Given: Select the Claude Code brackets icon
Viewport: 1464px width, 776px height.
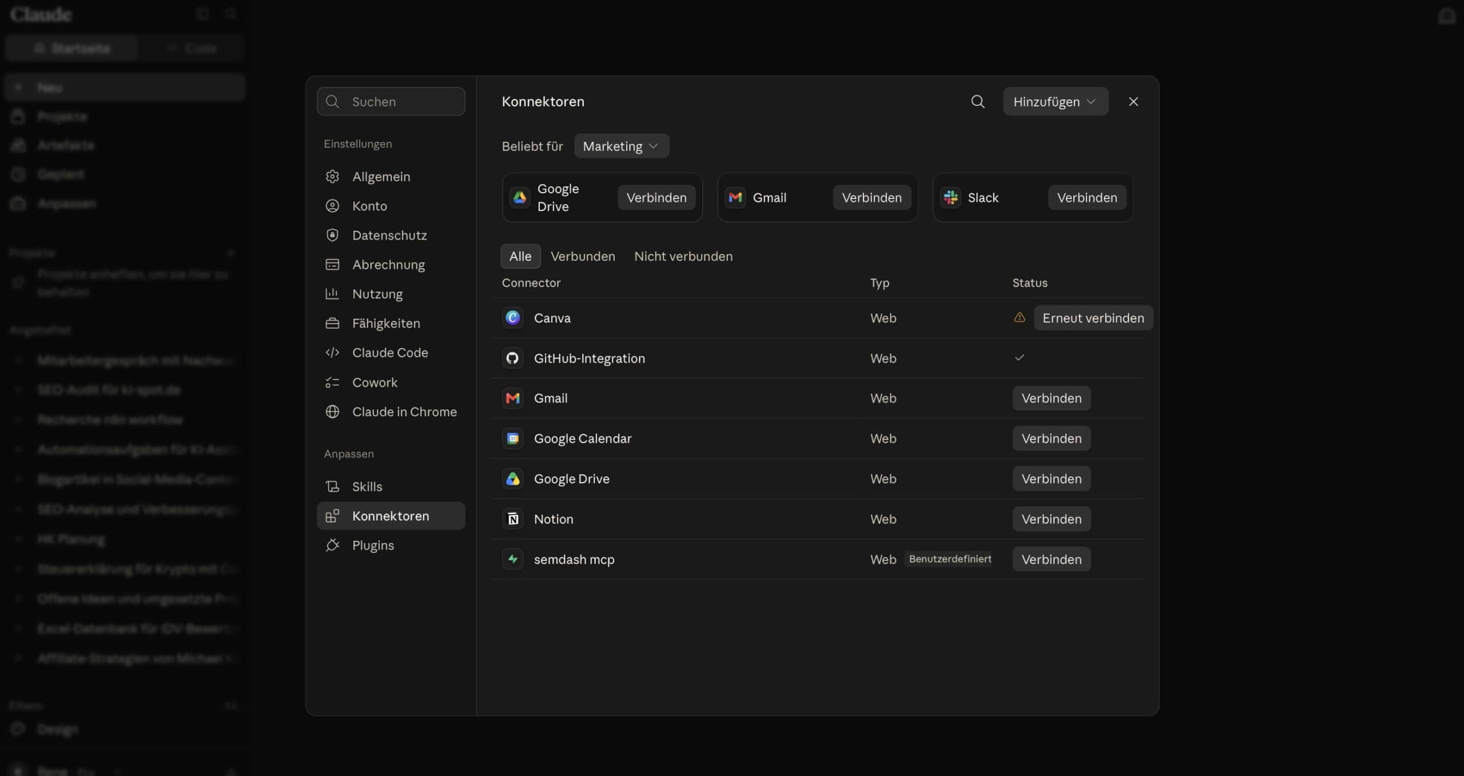Looking at the screenshot, I should (332, 353).
